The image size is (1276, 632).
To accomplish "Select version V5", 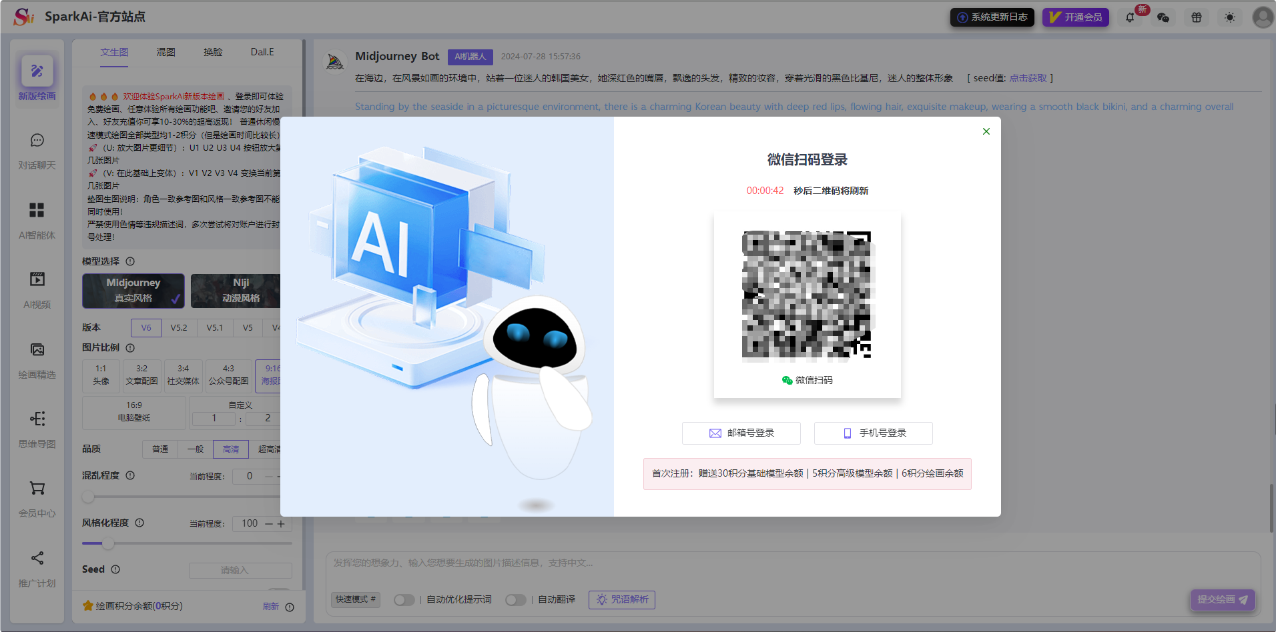I will pos(248,328).
